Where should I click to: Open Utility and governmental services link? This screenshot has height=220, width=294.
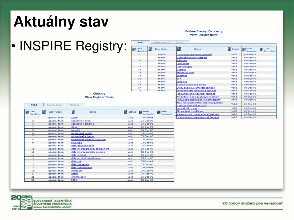tap(196, 88)
